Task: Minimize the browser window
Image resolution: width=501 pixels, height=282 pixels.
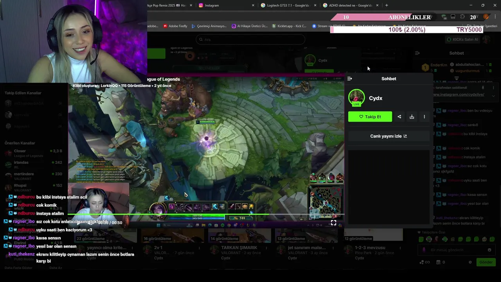Action: pos(471,5)
